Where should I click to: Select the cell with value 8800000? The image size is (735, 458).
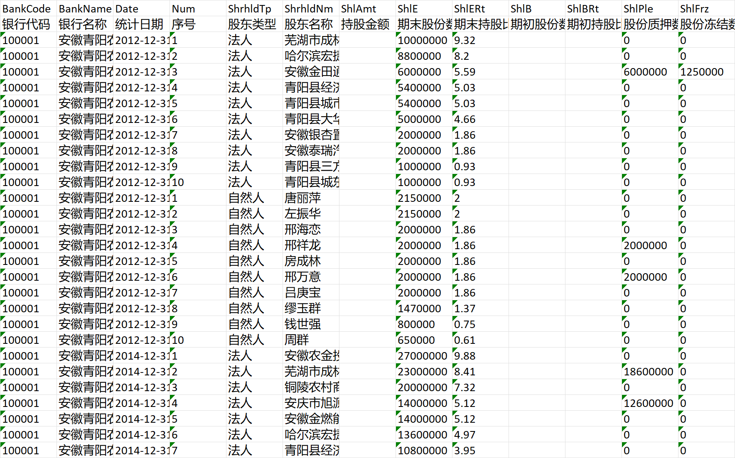click(424, 56)
